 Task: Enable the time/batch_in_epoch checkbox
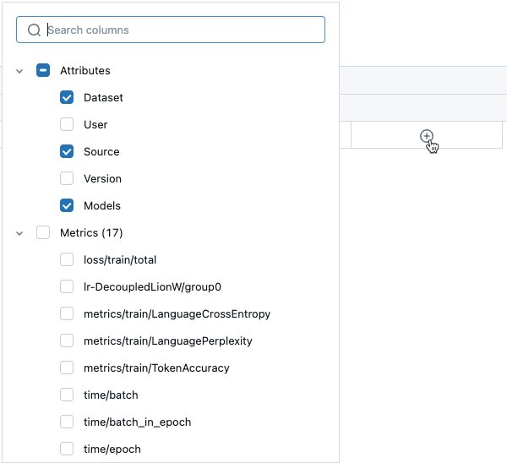point(67,422)
